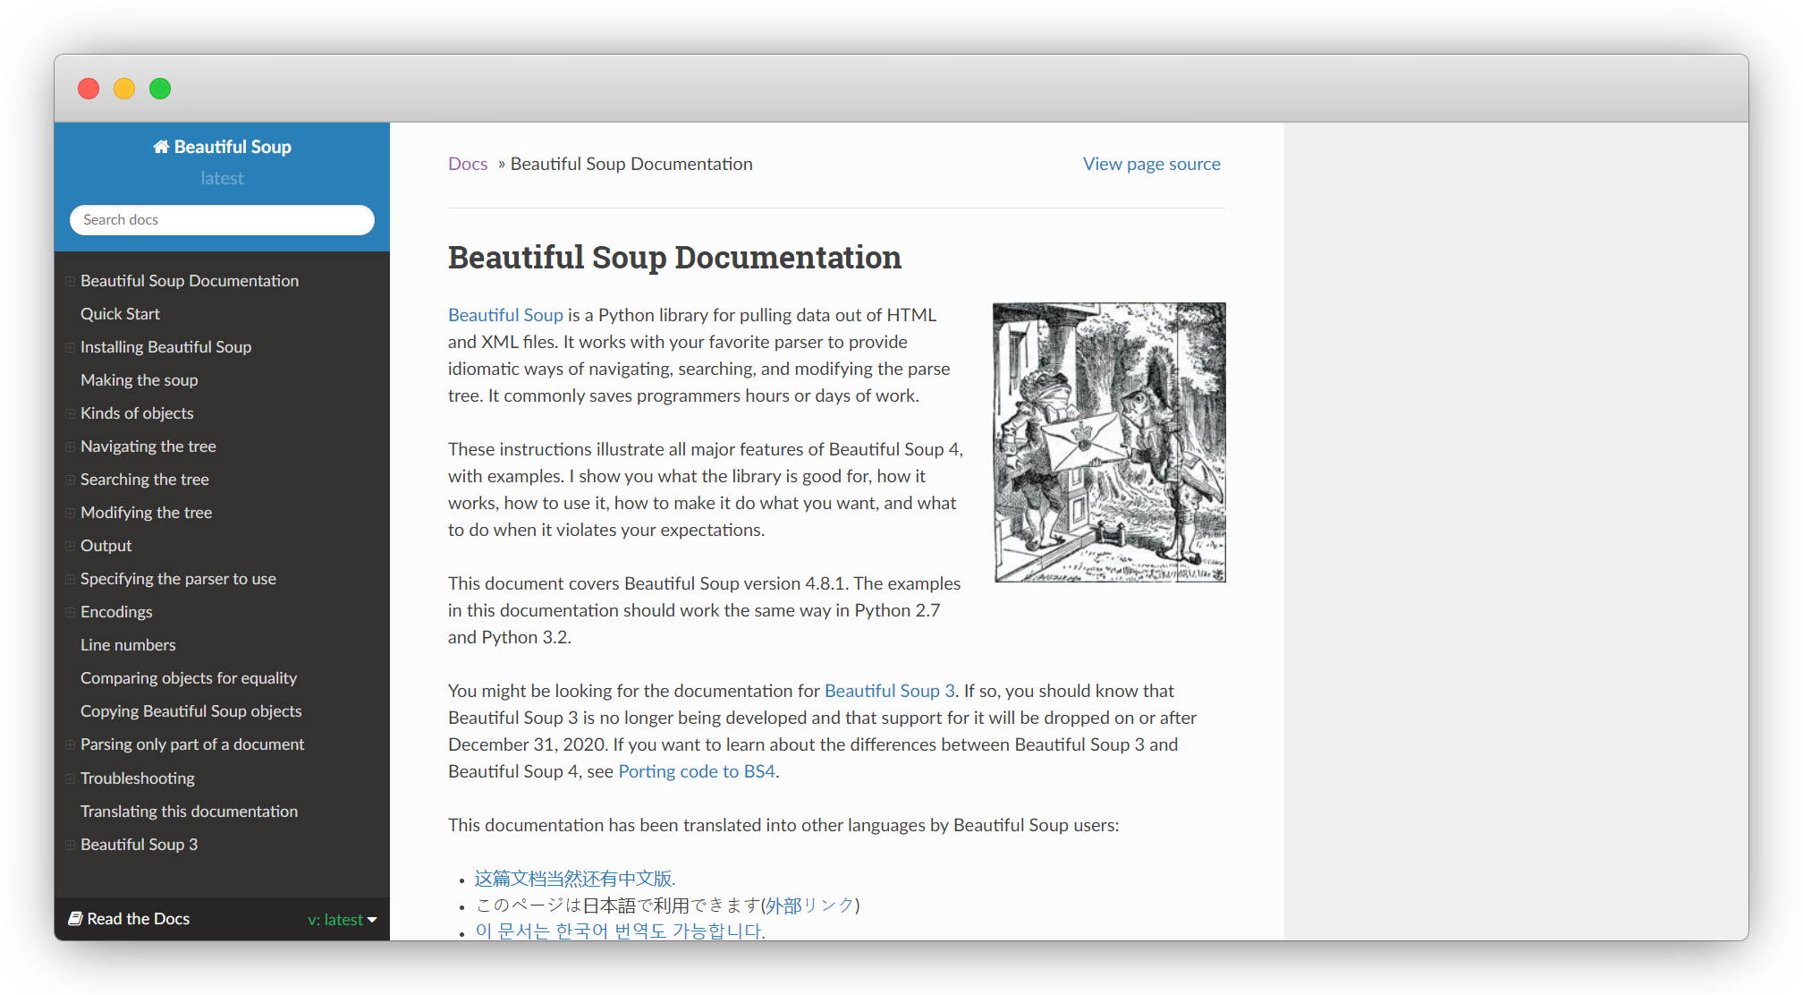
Task: Expand the Specifying the parser to use section
Action: (70, 579)
